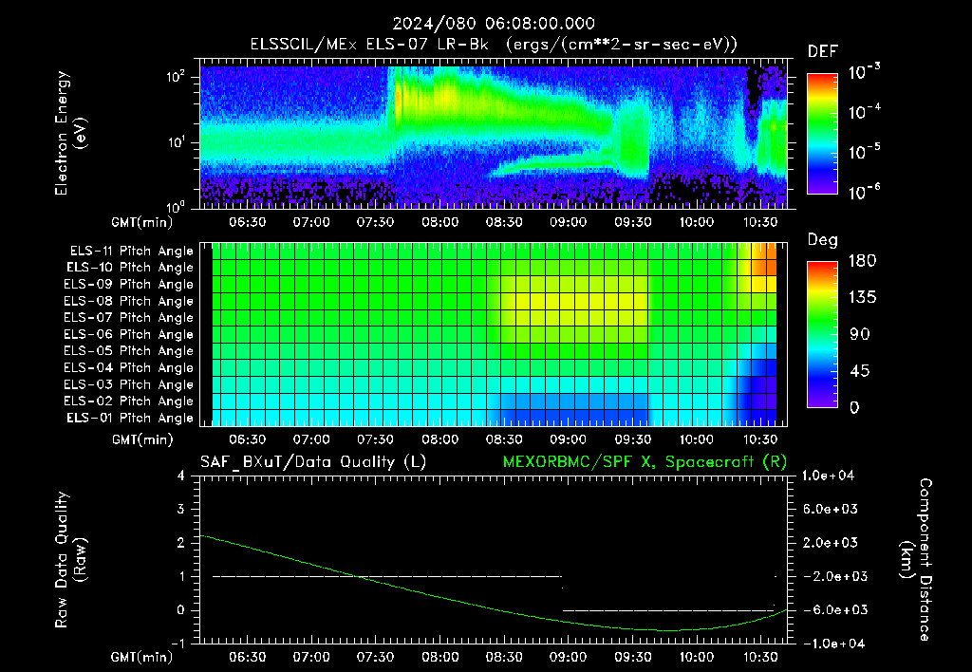Click the ELS-05 Pitch Angle row label
Image resolution: width=972 pixels, height=672 pixels.
129,351
